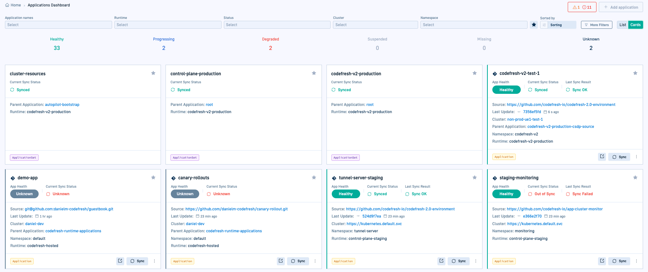Open autopilot-bootstrap parent application link

pos(62,105)
